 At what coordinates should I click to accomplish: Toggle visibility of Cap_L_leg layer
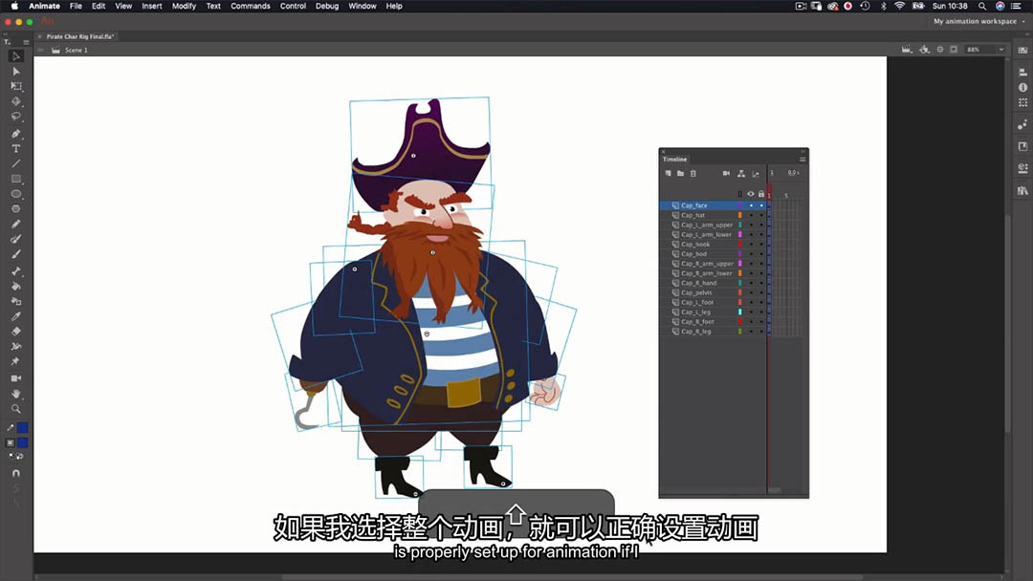tap(751, 312)
